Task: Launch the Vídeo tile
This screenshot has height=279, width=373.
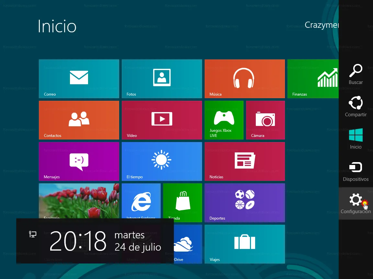Action: point(162,120)
